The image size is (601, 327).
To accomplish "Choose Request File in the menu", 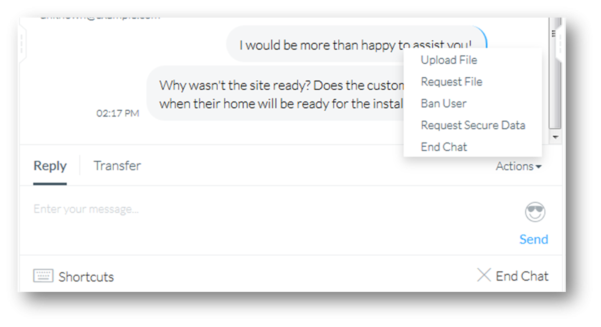I will tap(451, 82).
